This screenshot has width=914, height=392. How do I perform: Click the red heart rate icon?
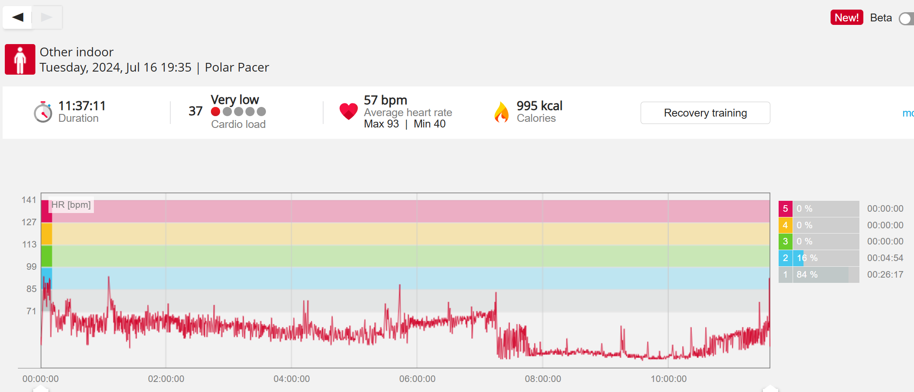348,111
